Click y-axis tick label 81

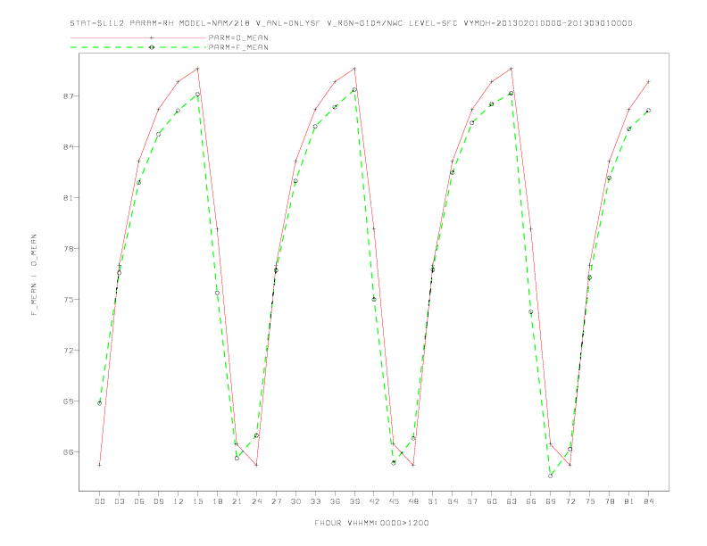pyautogui.click(x=68, y=198)
